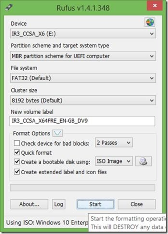The height and width of the screenshot is (234, 168).
Task: Collapse Format Options advanced arrow
Action: [57, 133]
